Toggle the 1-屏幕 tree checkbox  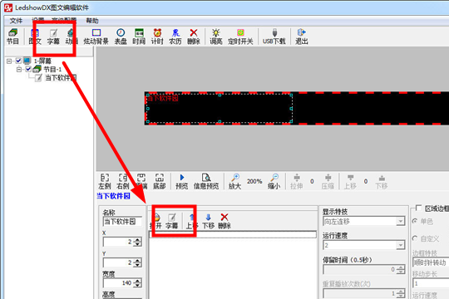coord(18,61)
